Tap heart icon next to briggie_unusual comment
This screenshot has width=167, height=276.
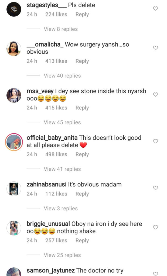(155, 227)
